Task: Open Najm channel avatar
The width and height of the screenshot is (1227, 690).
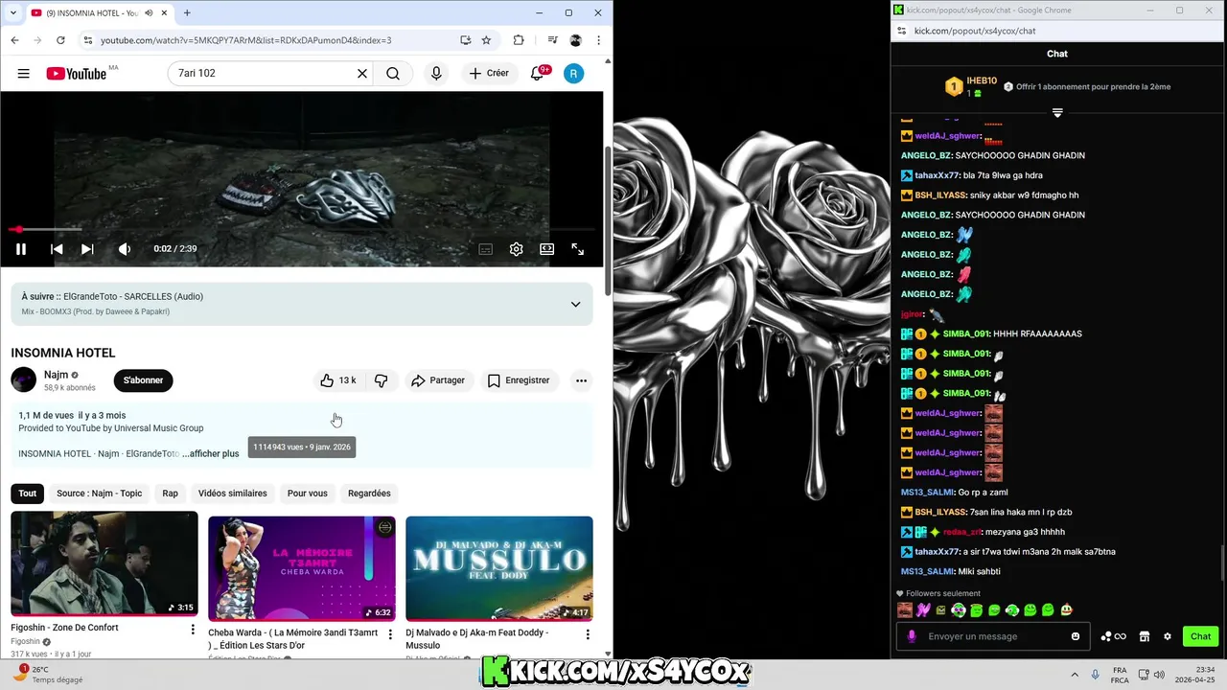Action: coord(24,380)
